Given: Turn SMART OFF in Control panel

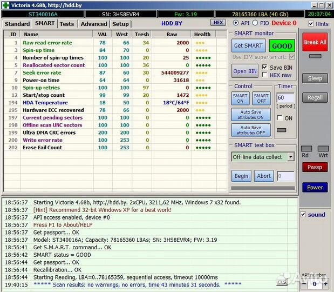Looking at the screenshot, I should pyautogui.click(x=261, y=98).
